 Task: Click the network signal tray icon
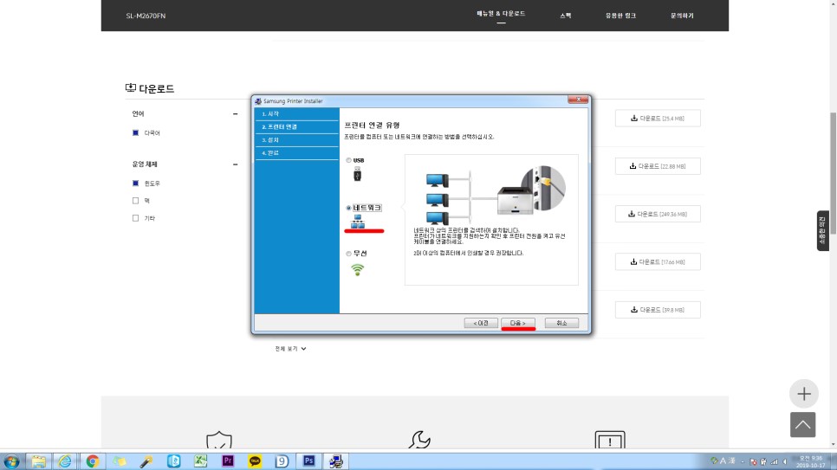click(774, 461)
